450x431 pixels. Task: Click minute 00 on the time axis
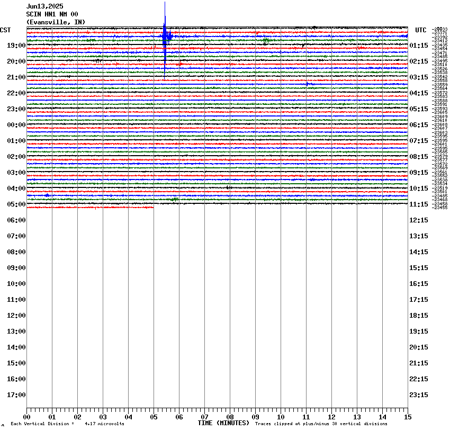[x=26, y=417]
